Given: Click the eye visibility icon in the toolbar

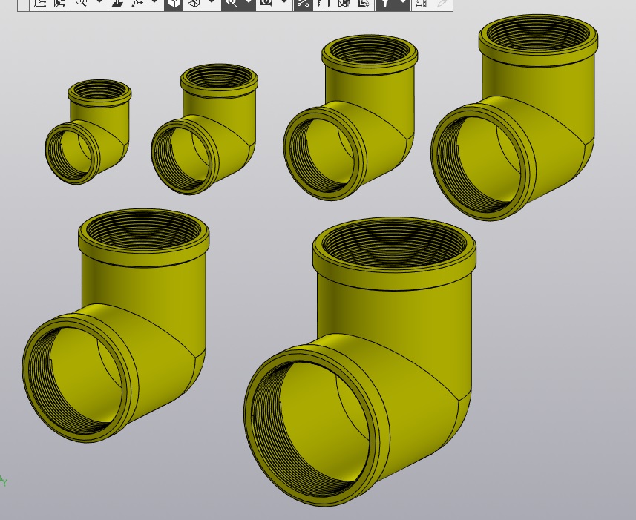Looking at the screenshot, I should (266, 4).
